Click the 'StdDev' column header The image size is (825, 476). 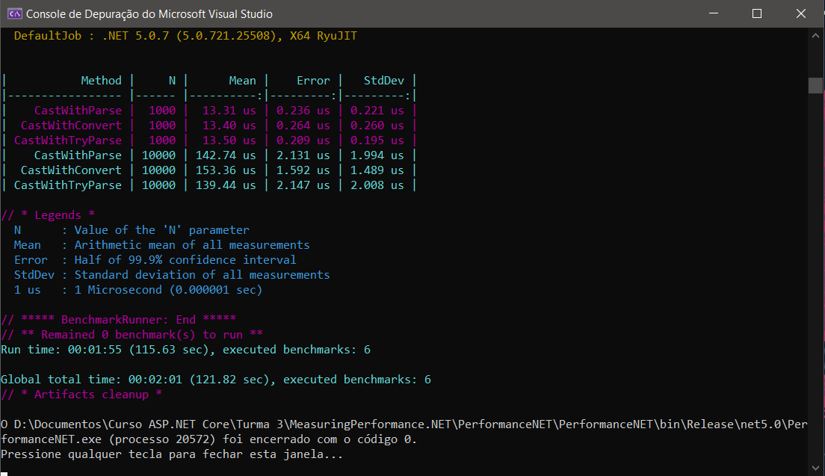383,81
